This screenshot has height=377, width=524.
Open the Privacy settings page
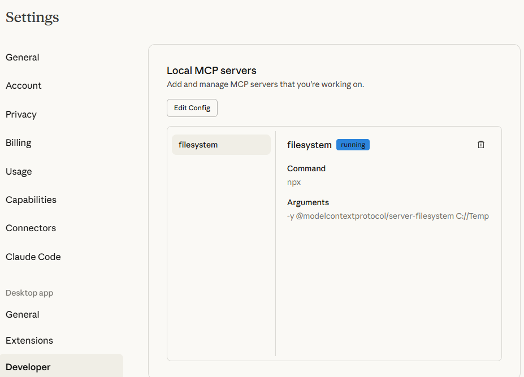click(x=21, y=114)
